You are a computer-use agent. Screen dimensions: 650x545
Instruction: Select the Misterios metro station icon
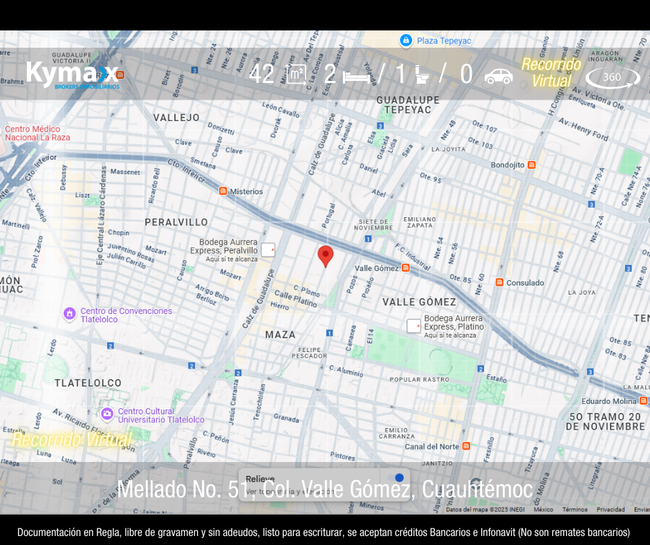[223, 191]
